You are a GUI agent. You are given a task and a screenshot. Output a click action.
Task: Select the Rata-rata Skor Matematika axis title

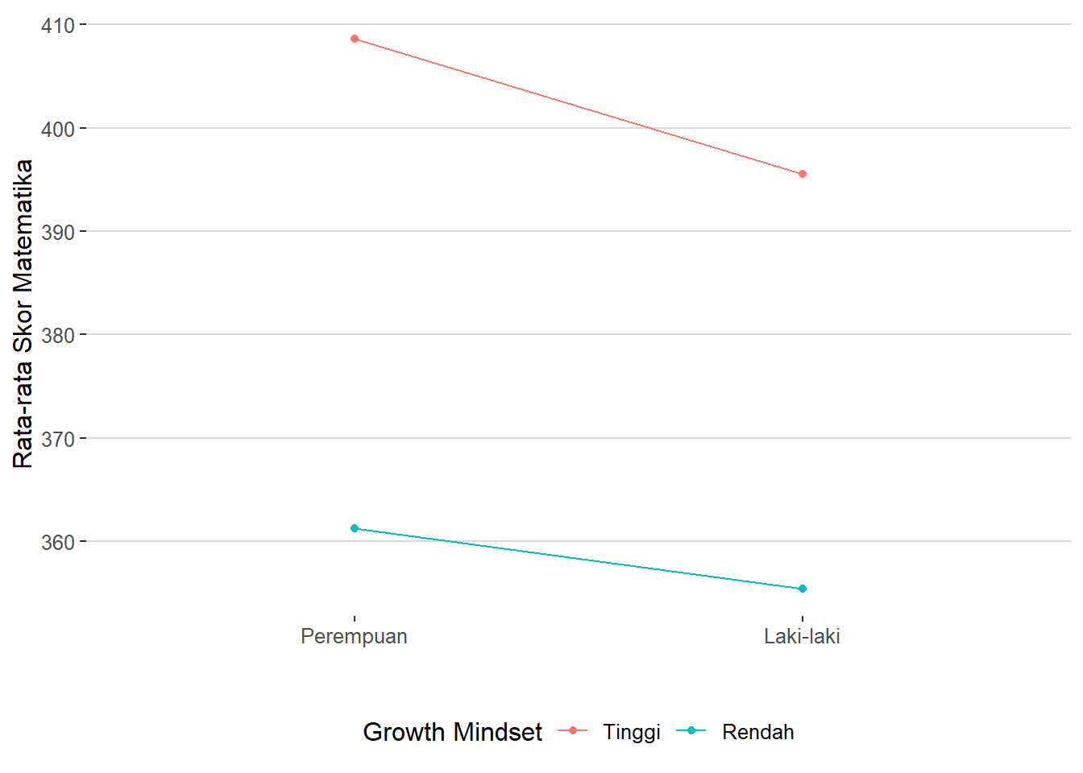click(23, 314)
